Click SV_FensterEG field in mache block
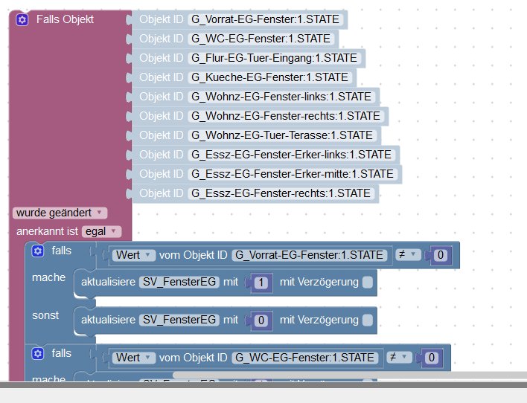Image resolution: width=527 pixels, height=403 pixels. (x=179, y=282)
